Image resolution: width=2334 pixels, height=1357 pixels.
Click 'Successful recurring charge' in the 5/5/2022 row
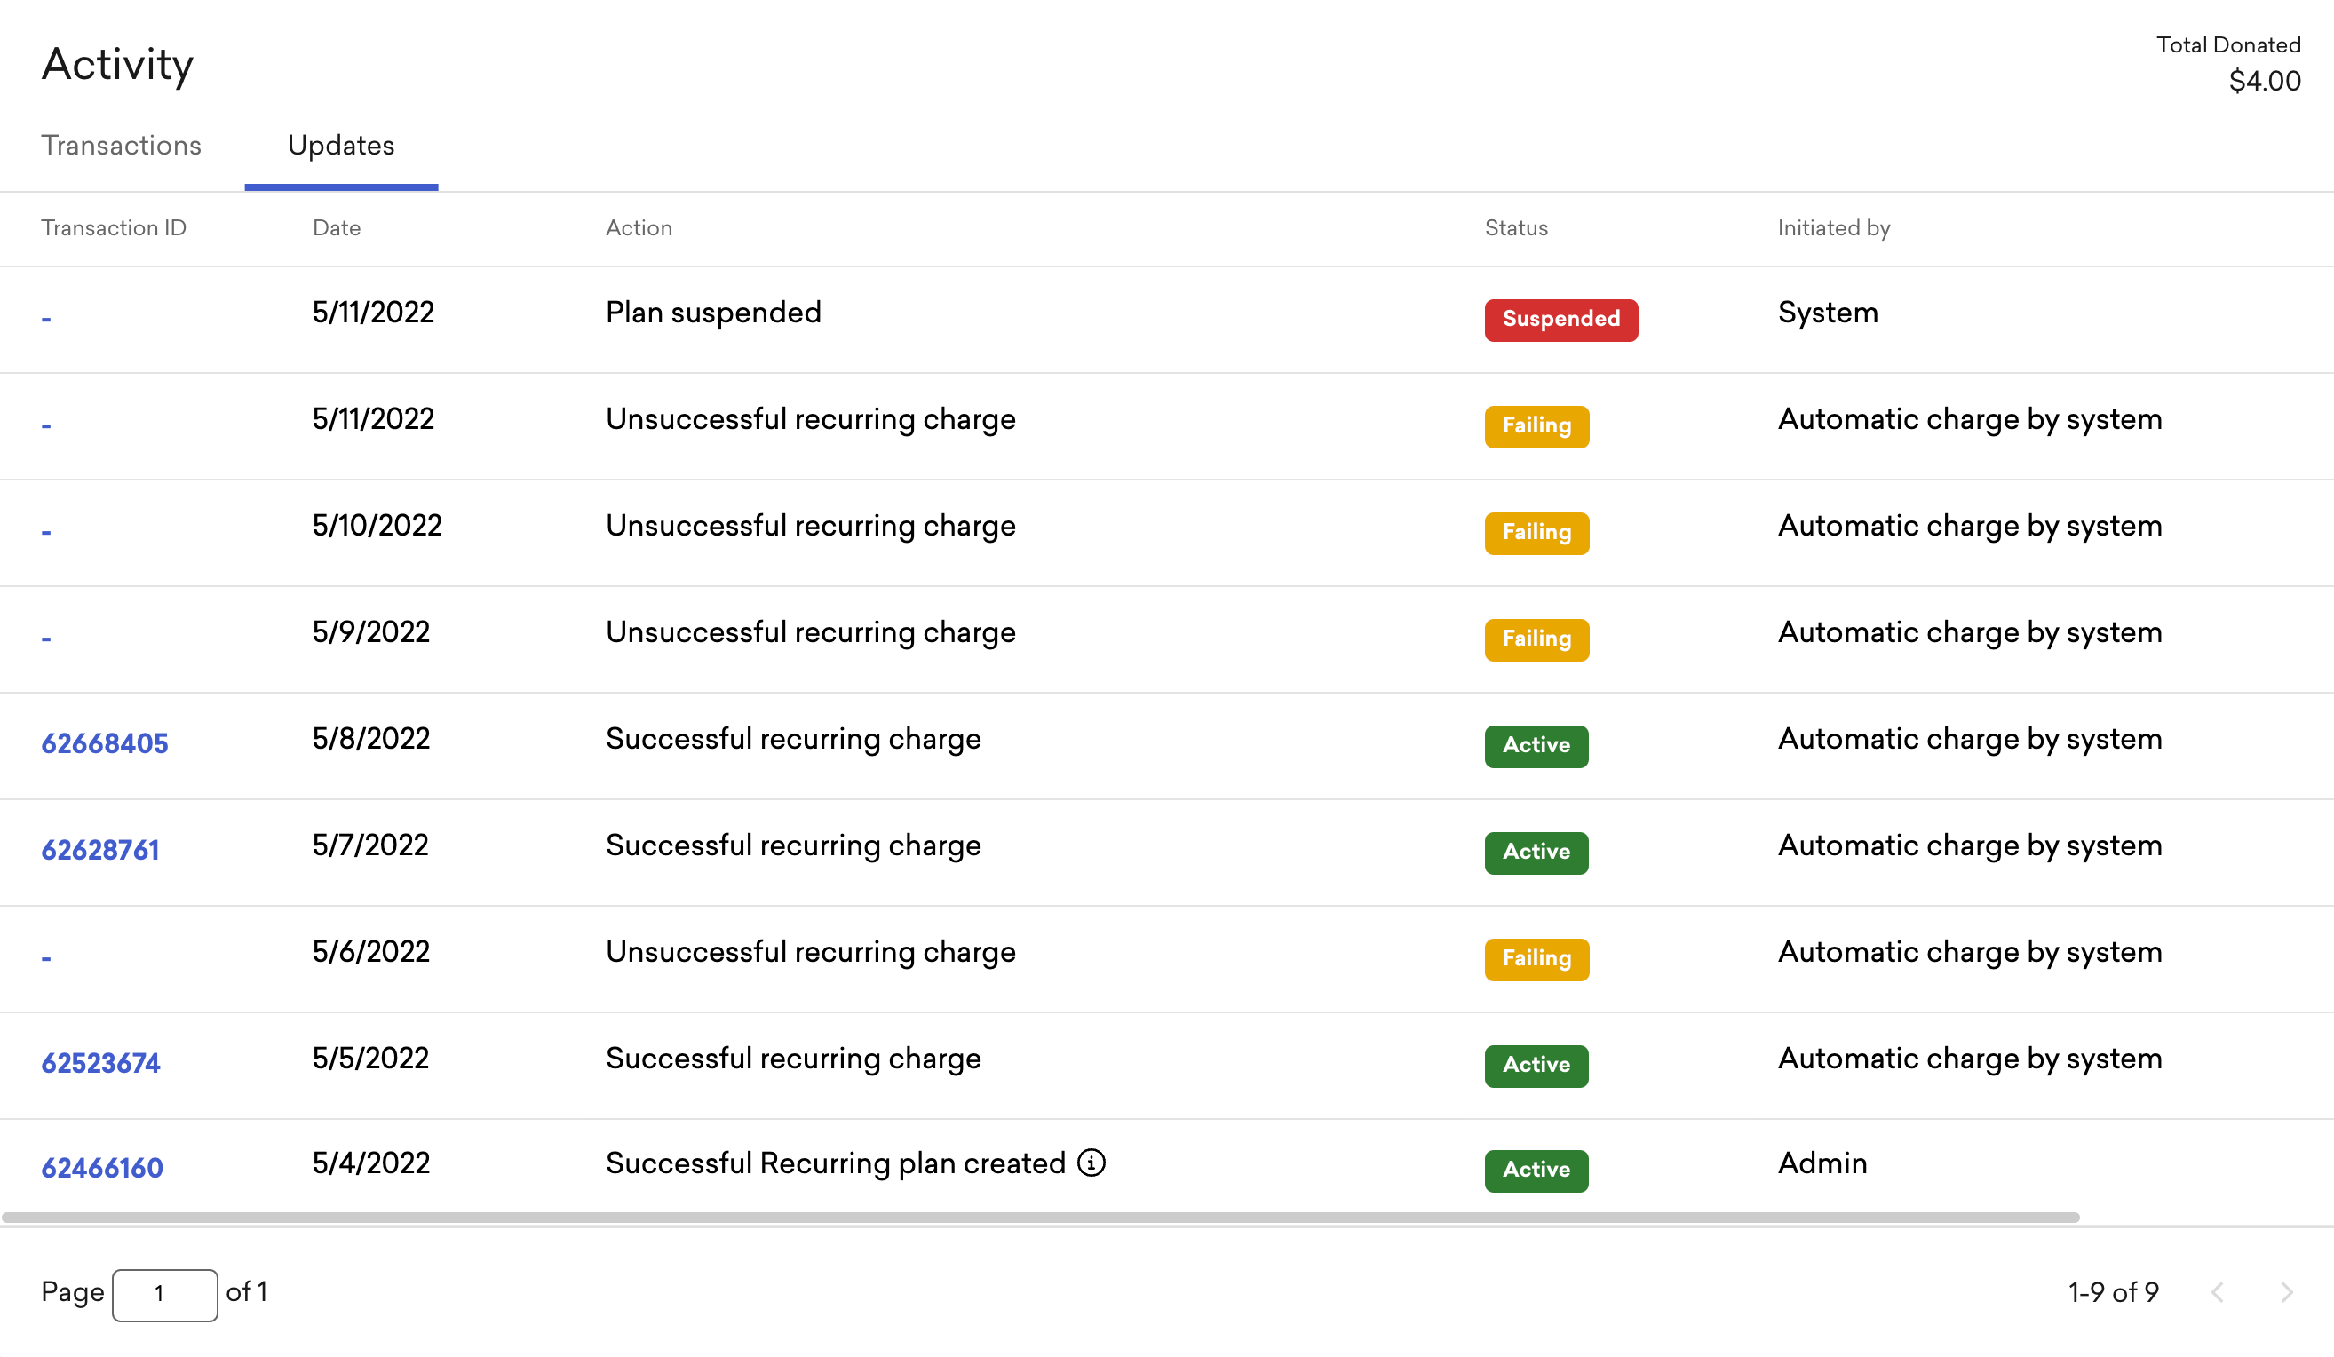[x=793, y=1058]
